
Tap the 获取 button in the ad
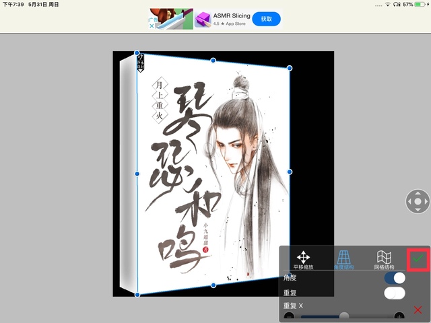[x=266, y=19]
